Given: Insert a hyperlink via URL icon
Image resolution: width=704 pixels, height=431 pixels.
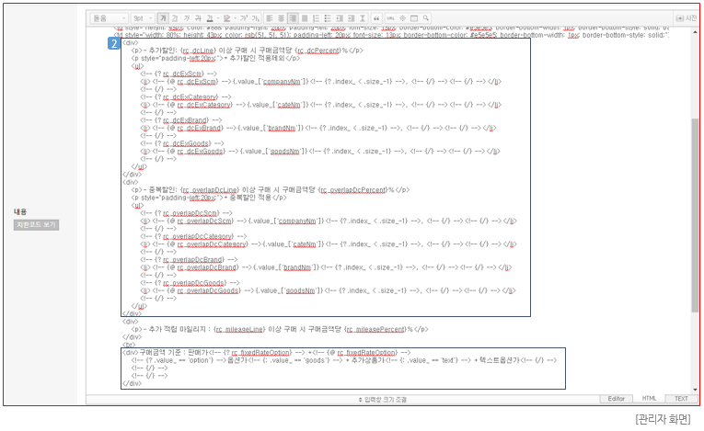Looking at the screenshot, I should point(390,17).
